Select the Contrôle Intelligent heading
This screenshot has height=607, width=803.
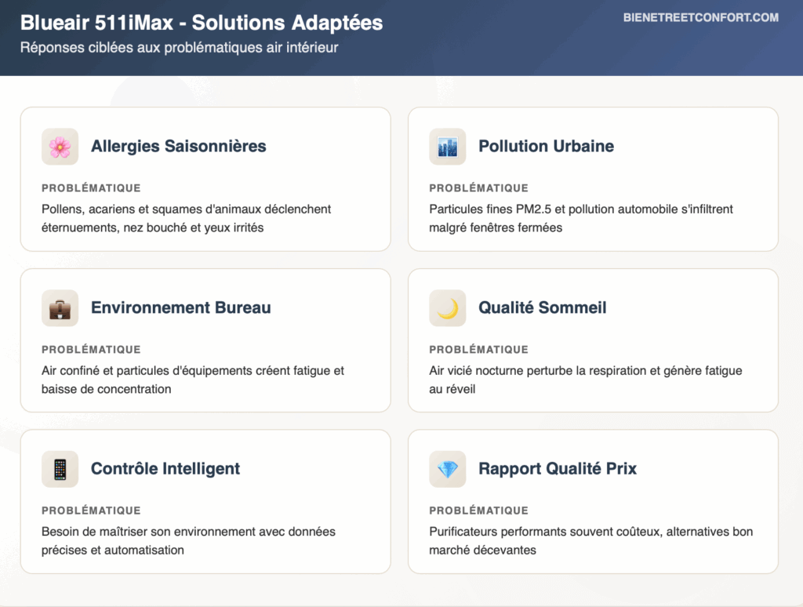(x=165, y=468)
